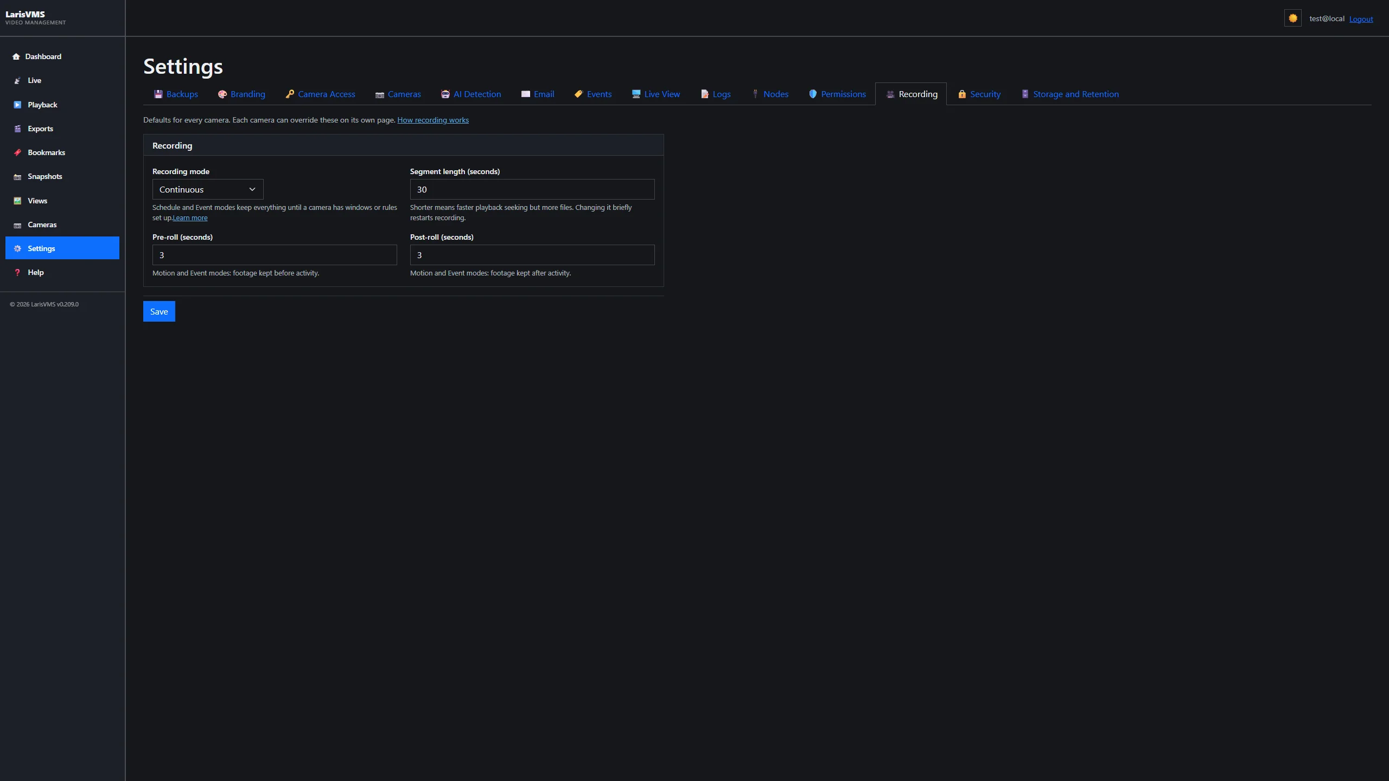Click the Help question mark icon
1389x781 pixels.
click(x=17, y=272)
